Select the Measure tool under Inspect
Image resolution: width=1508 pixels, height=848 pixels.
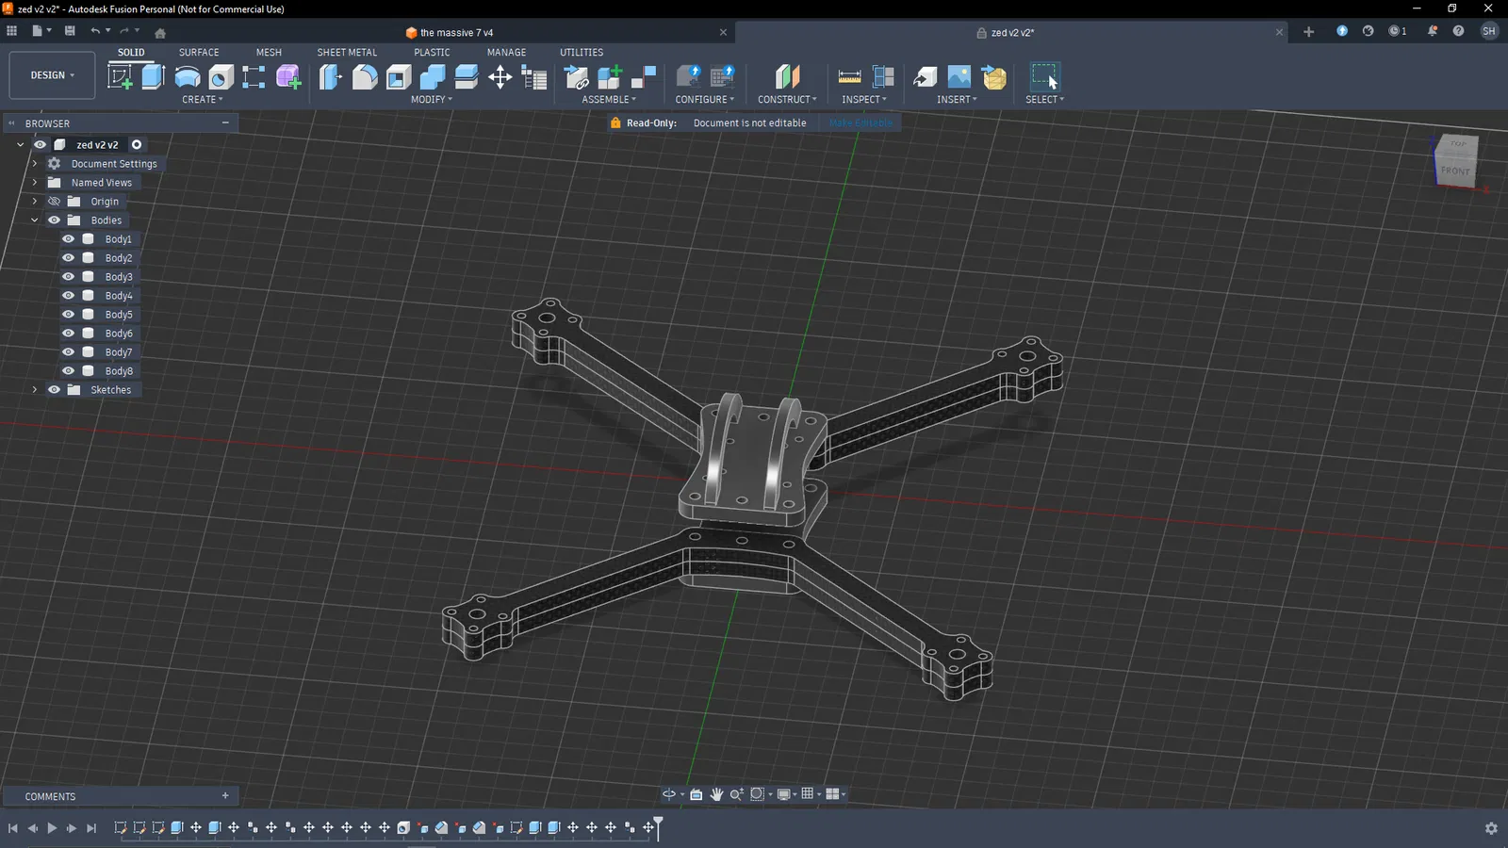[x=849, y=76]
